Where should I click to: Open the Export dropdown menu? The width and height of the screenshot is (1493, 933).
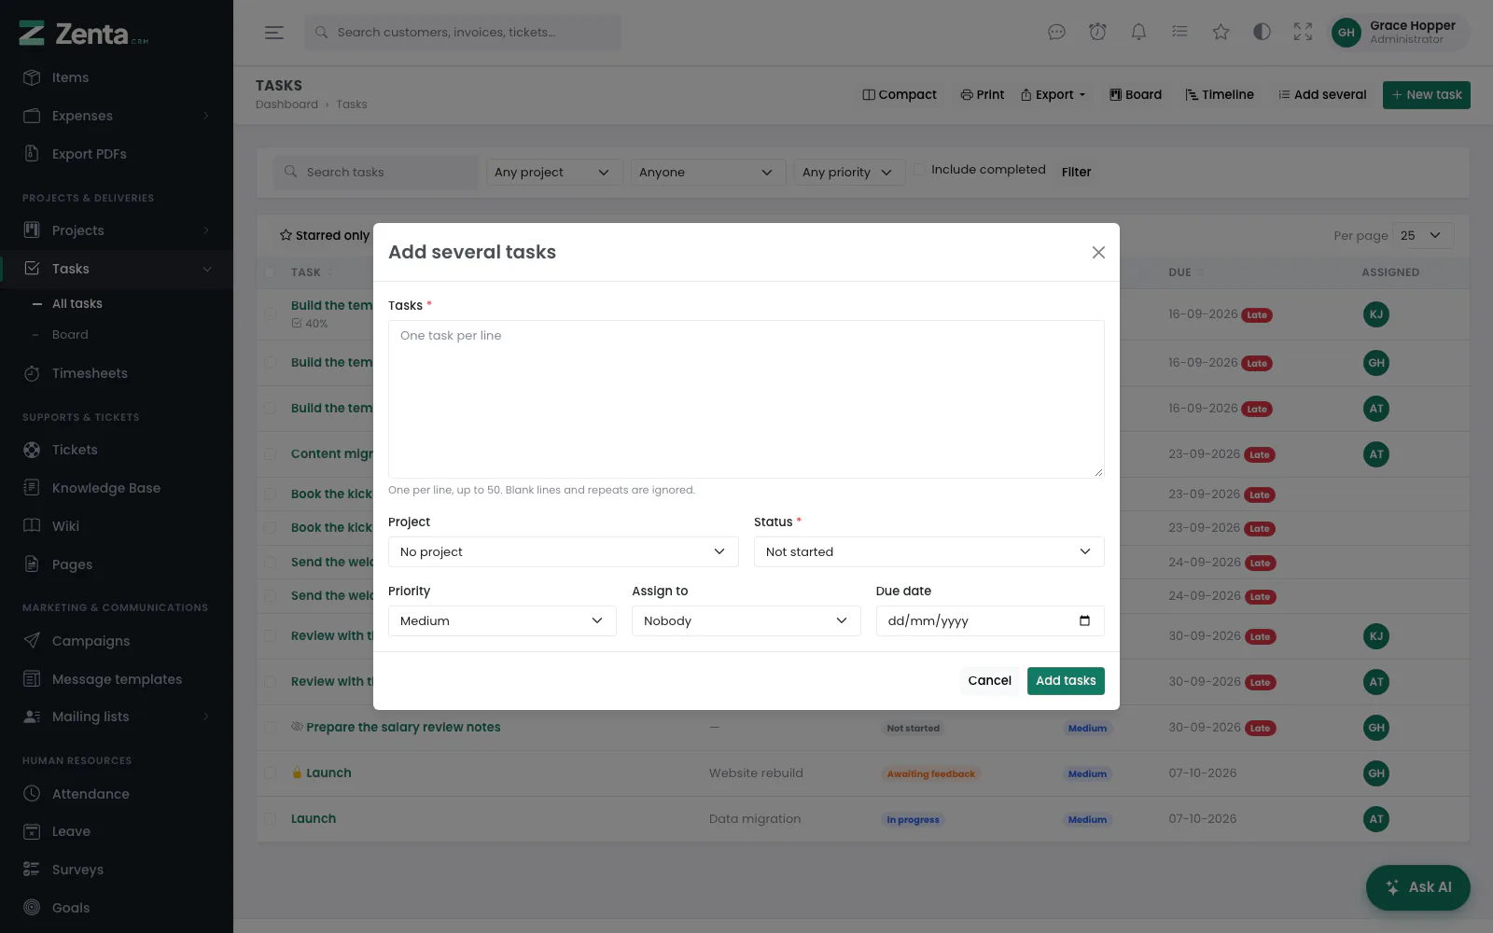tap(1053, 95)
